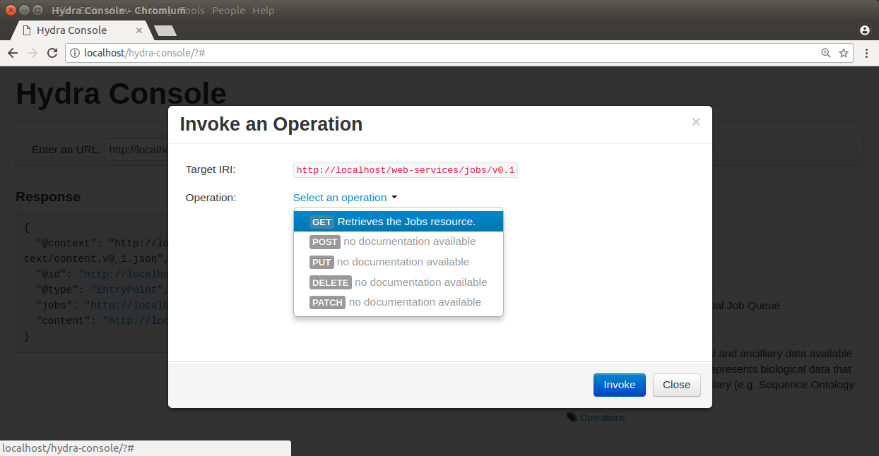Click the user profile avatar icon

pyautogui.click(x=864, y=30)
